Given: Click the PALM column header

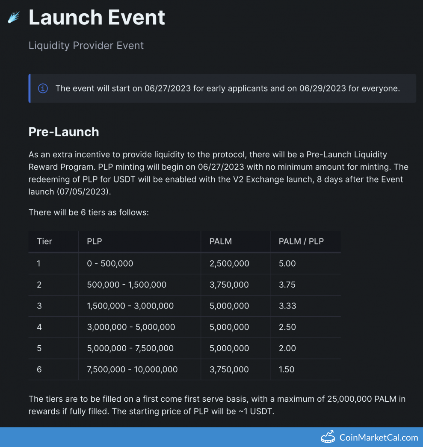Looking at the screenshot, I should tap(221, 241).
